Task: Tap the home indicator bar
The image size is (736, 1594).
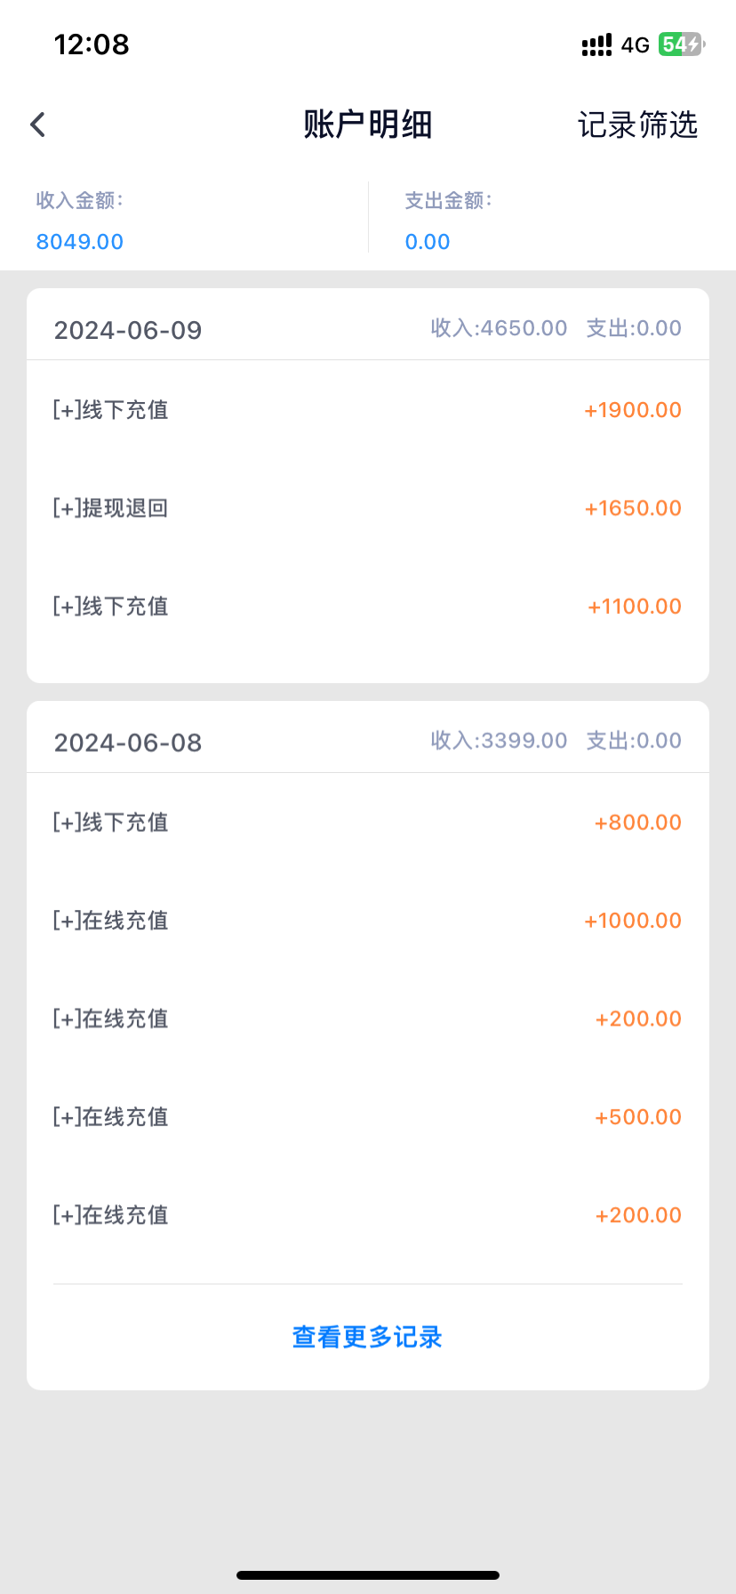Action: [367, 1575]
